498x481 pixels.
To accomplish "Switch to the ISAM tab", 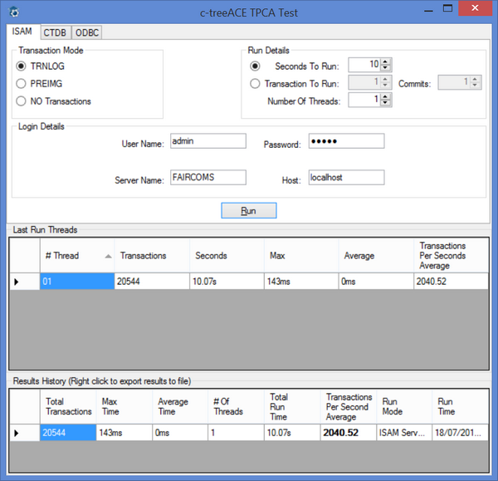I will pos(22,32).
